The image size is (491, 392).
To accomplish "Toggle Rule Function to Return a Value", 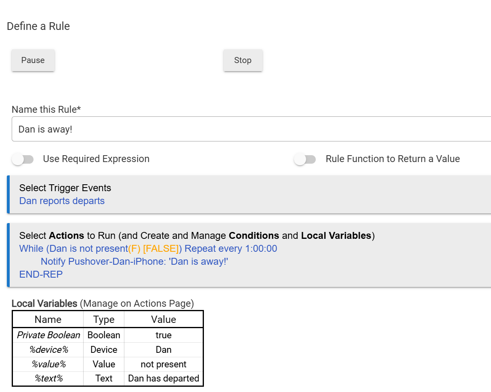I will [305, 159].
